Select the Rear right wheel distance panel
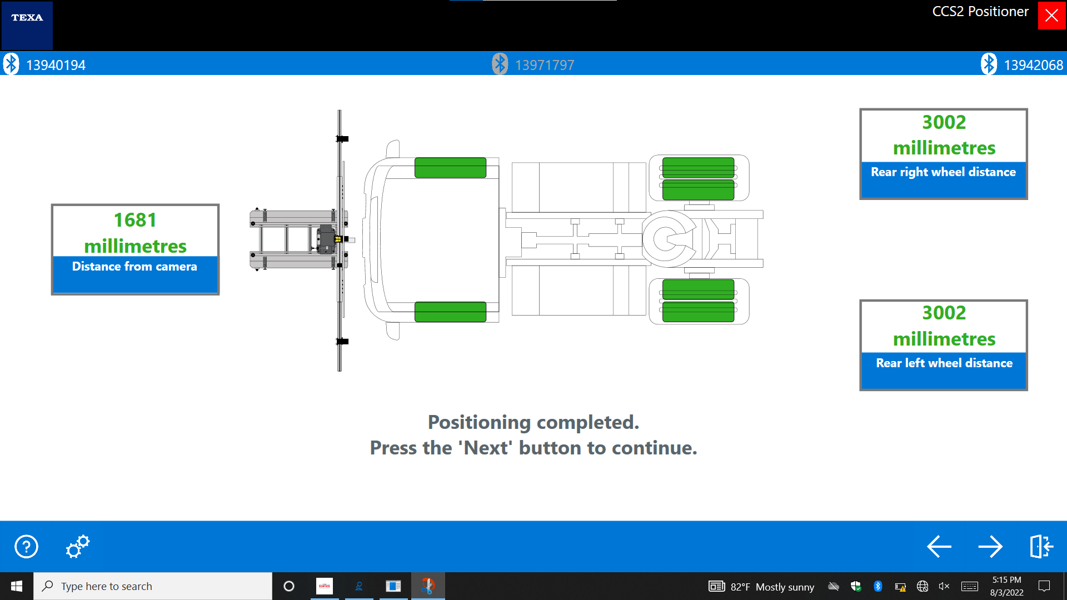1067x600 pixels. (943, 154)
